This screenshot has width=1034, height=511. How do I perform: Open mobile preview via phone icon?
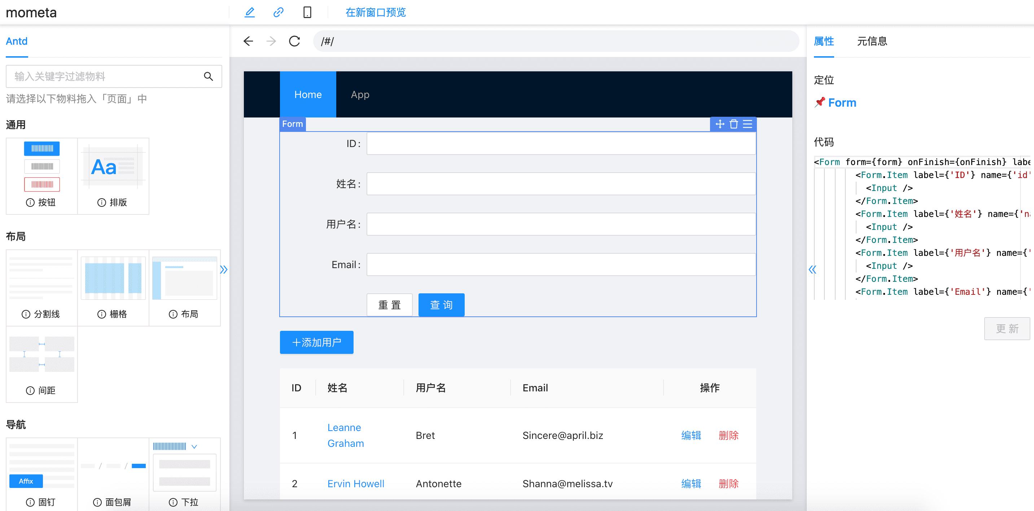tap(307, 12)
